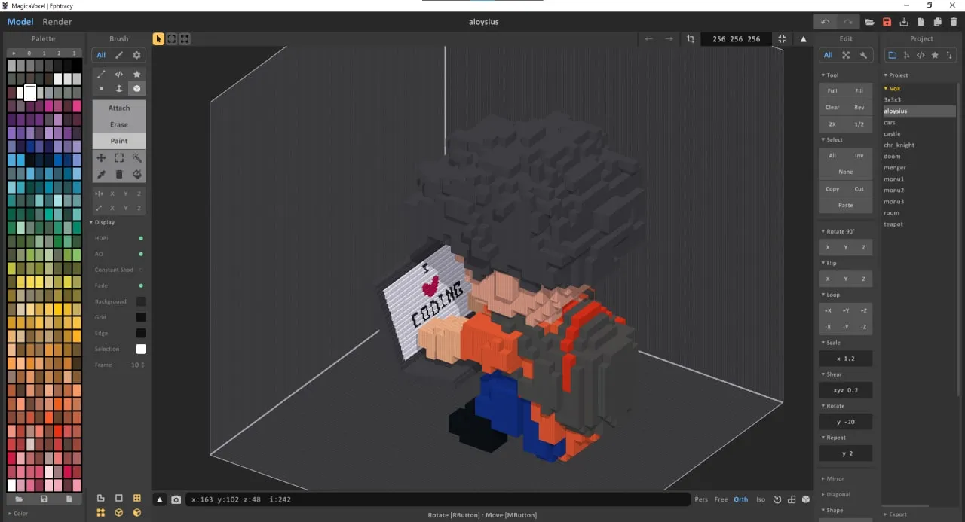Collapse the vox project folder
Screen dimensions: 965x522
tap(887, 88)
